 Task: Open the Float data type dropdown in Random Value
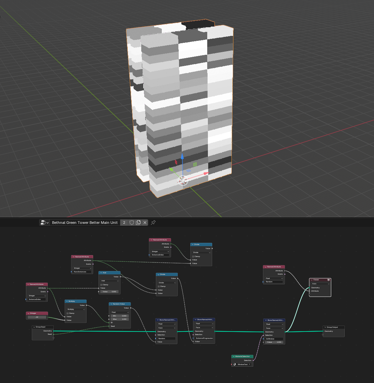[120, 312]
